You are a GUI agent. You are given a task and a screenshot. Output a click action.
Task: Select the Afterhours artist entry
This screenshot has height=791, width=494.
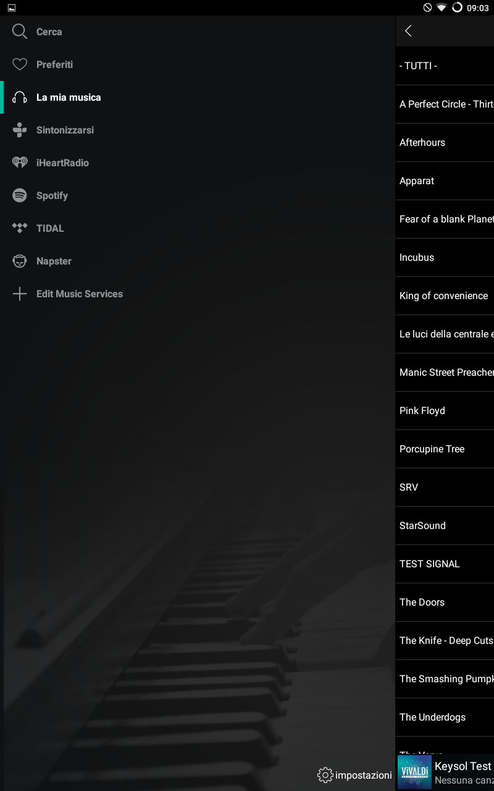pyautogui.click(x=445, y=142)
